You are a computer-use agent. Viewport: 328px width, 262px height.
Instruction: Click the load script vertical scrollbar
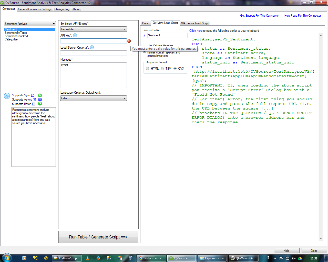click(x=321, y=137)
